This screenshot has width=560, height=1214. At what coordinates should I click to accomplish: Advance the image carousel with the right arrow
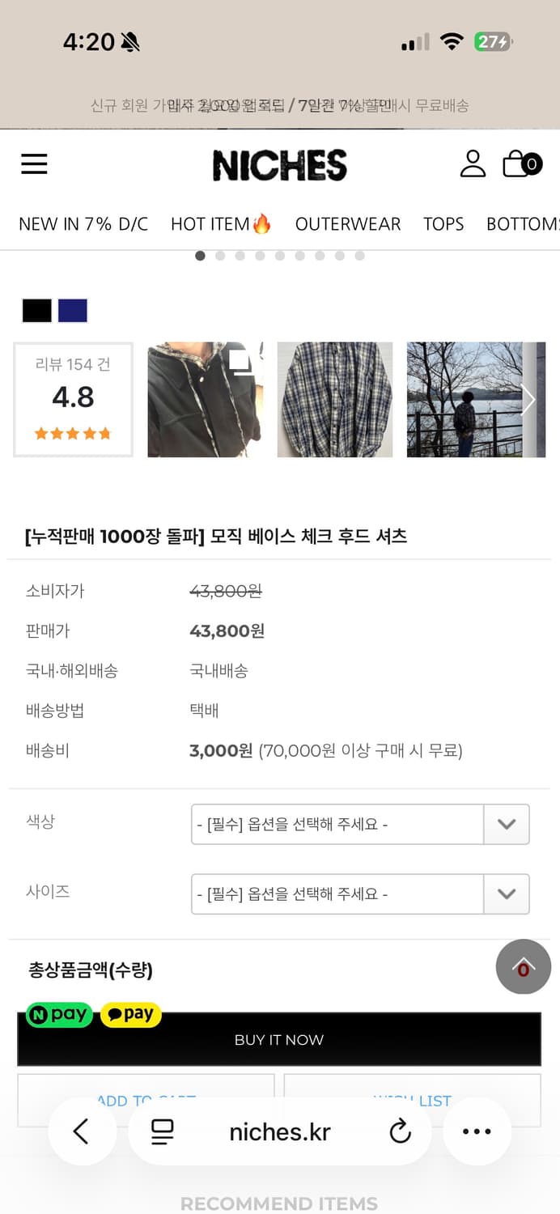[528, 399]
